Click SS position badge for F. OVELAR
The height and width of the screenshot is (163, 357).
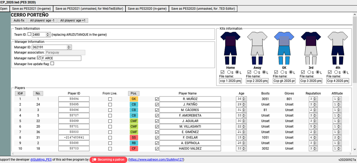point(134,137)
